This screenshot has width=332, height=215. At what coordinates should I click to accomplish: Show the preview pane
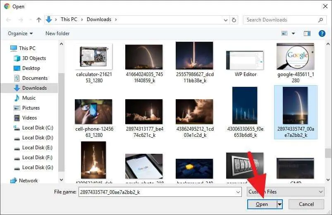tap(307, 33)
